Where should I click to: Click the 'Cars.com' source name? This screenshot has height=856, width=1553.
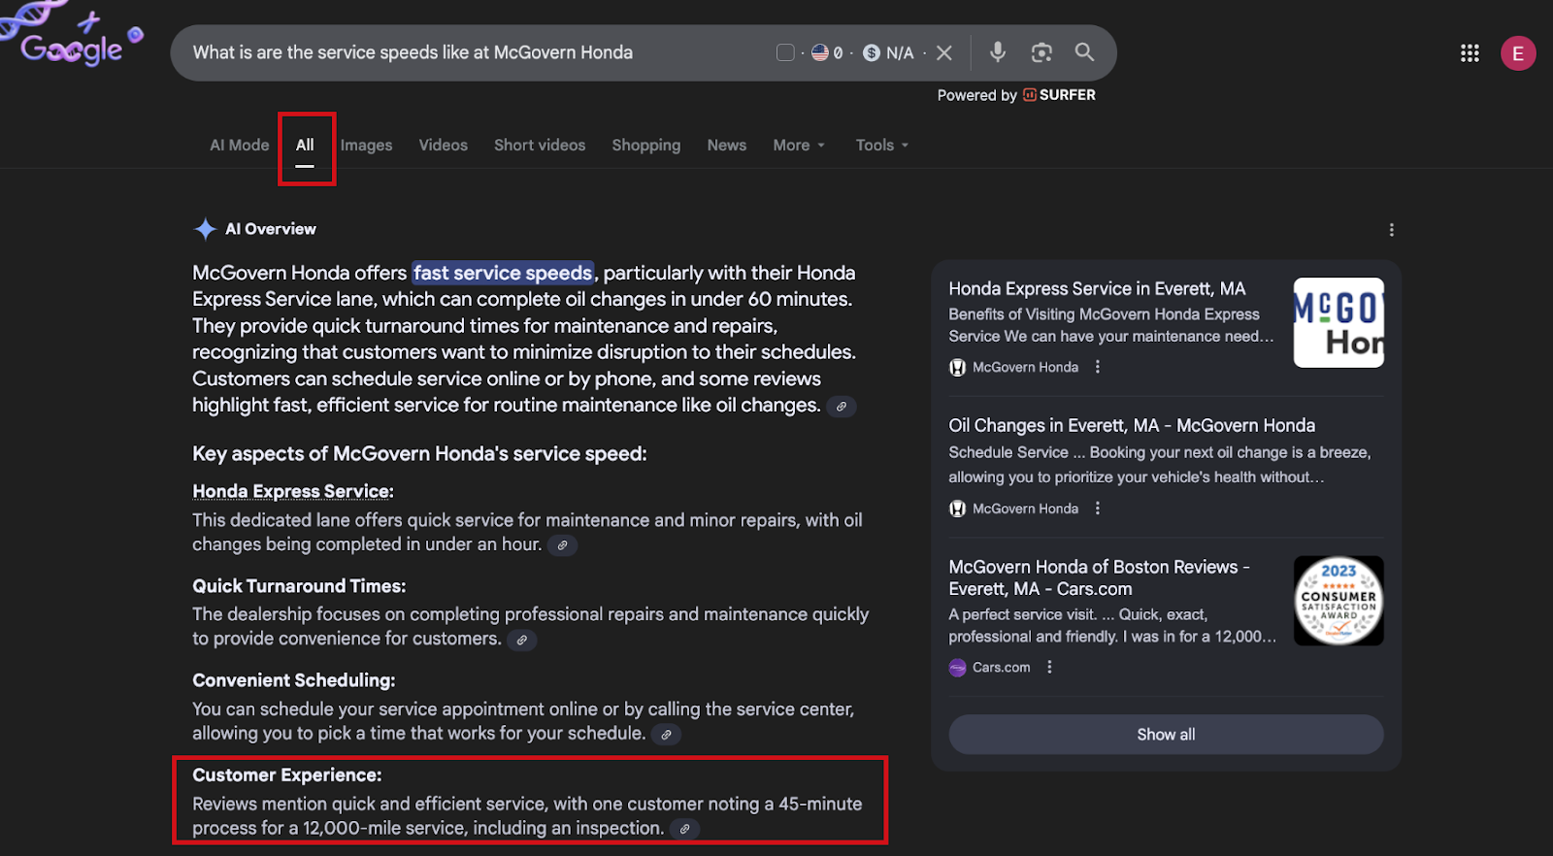click(x=1002, y=668)
